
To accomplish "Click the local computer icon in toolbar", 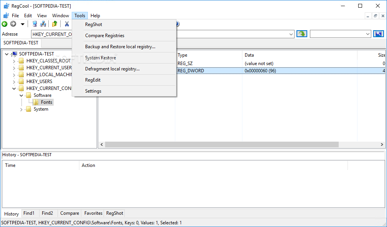I will point(35,24).
